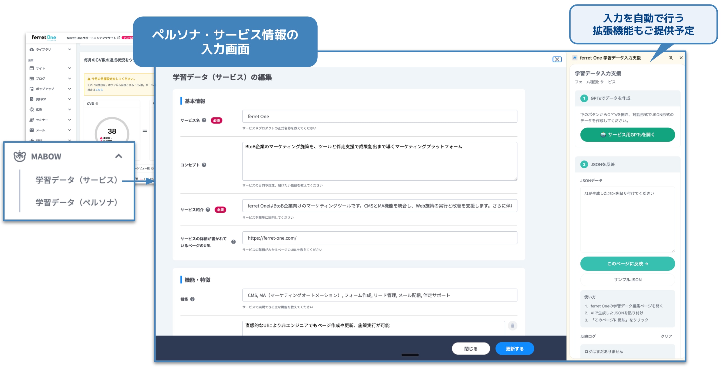This screenshot has height=368, width=721.
Task: Click the help icon beside 機能 label
Action: 192,299
